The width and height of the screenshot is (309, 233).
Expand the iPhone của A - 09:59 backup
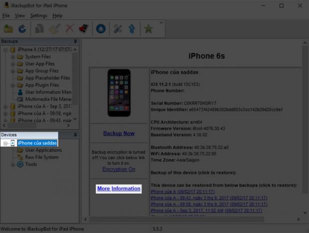pos(5,114)
